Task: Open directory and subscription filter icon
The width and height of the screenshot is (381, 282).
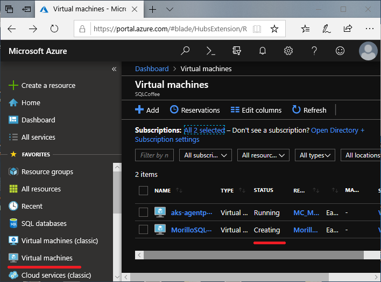Action: [237, 51]
